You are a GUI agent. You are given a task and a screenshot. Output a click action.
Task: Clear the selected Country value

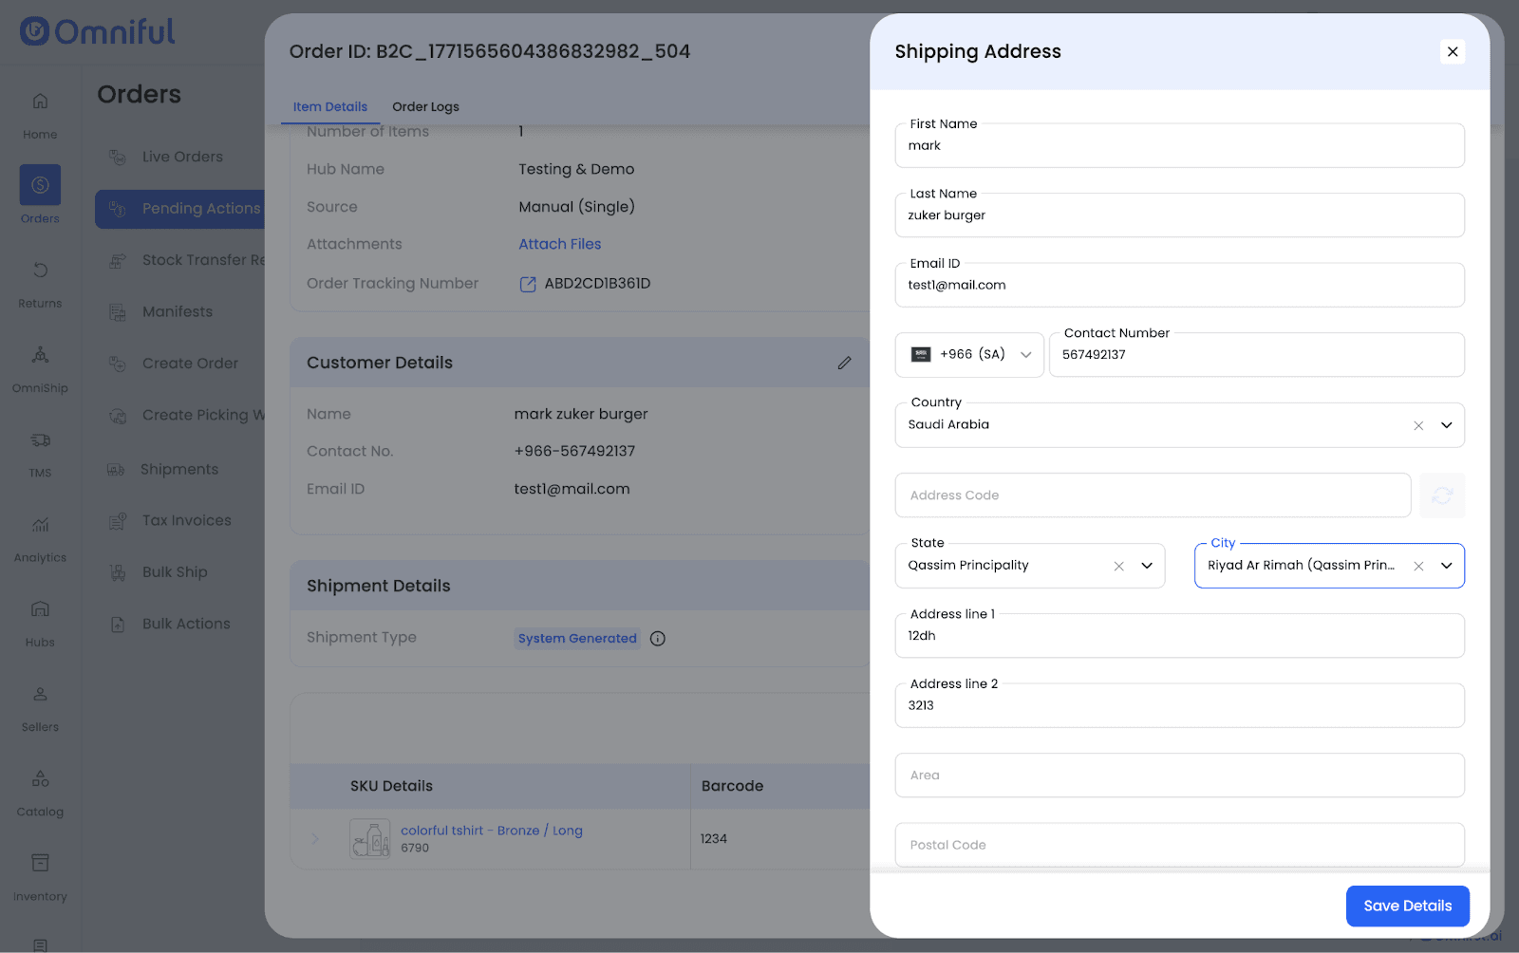[1417, 425]
